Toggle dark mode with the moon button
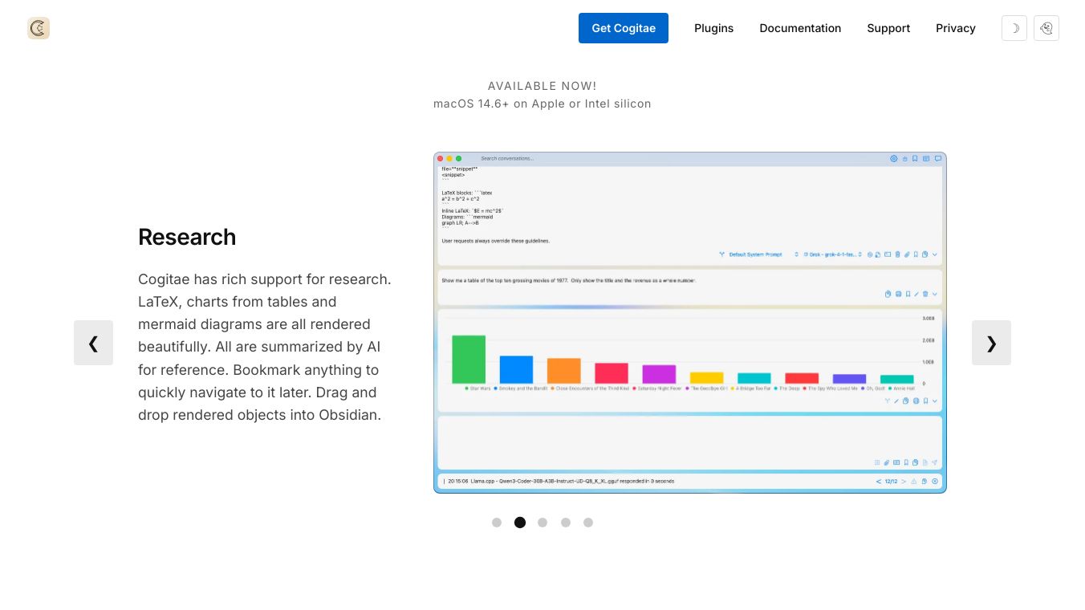Screen dimensions: 1085x610 [x=1014, y=28]
